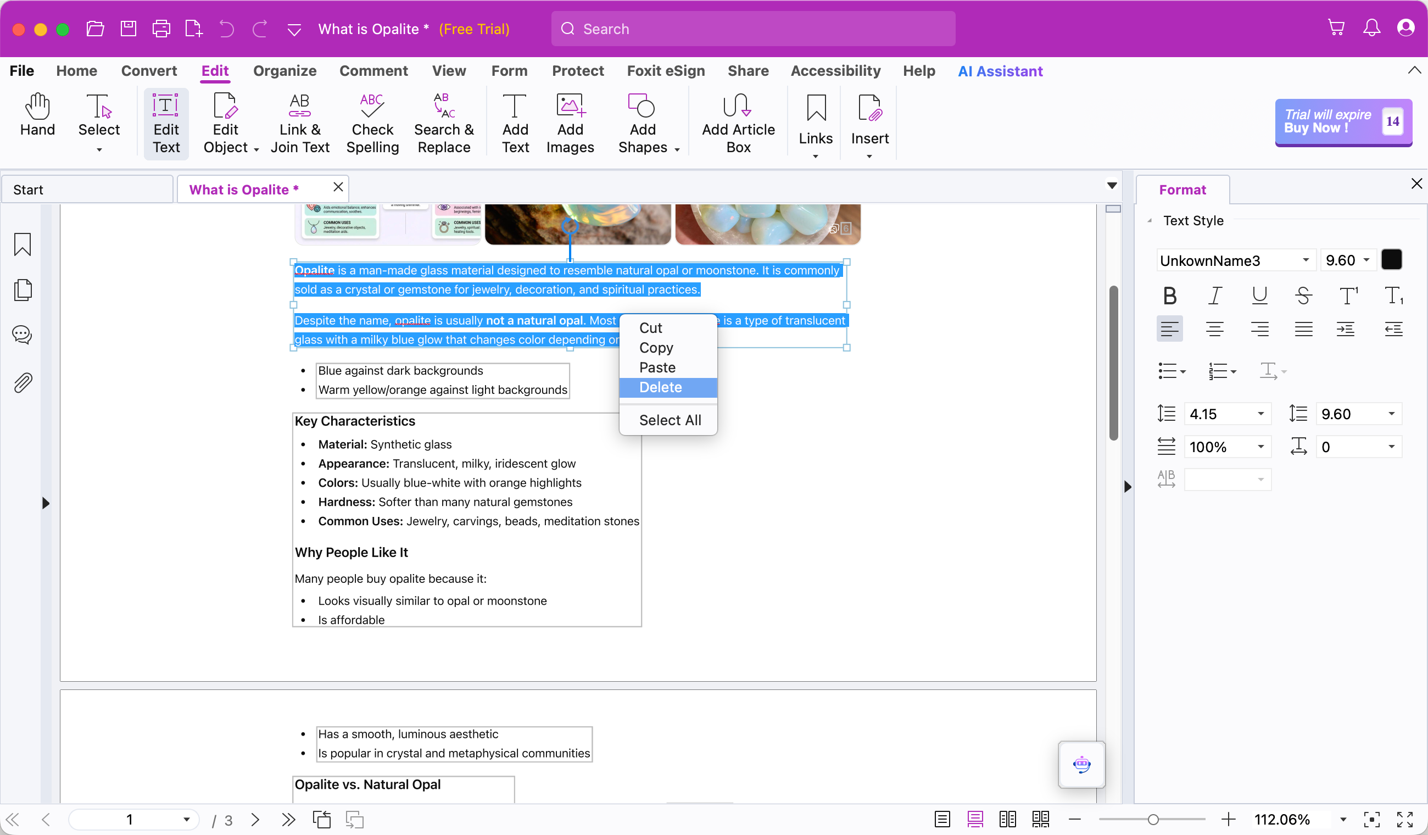Pick the Add Article Box tool
The height and width of the screenshot is (835, 1428).
point(738,124)
